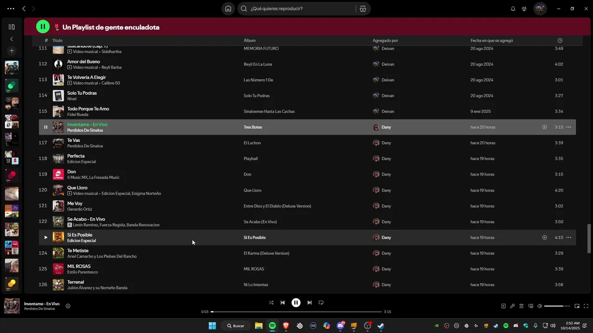Image resolution: width=593 pixels, height=333 pixels.
Task: Enter full screen mode icon
Action: 586,306
